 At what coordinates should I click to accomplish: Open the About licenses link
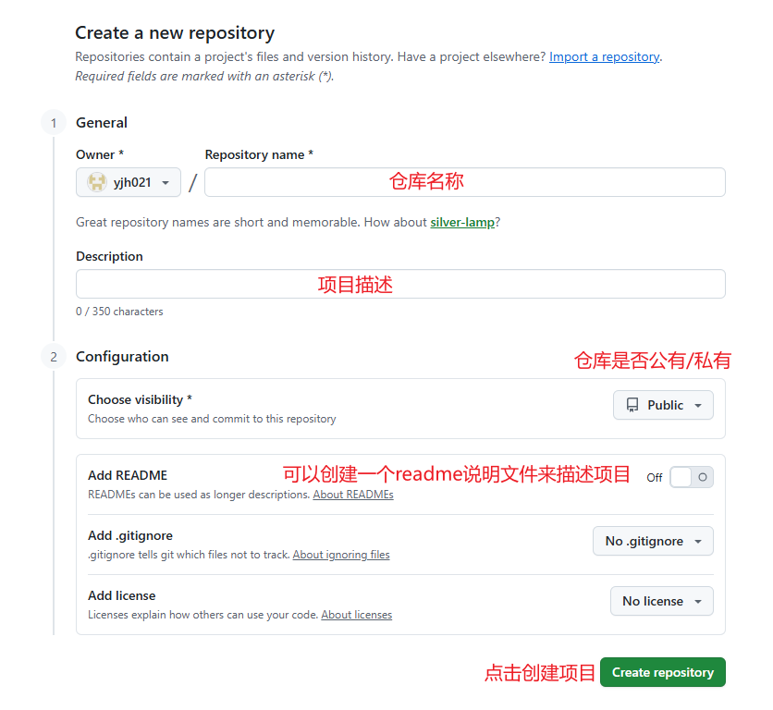tap(356, 615)
